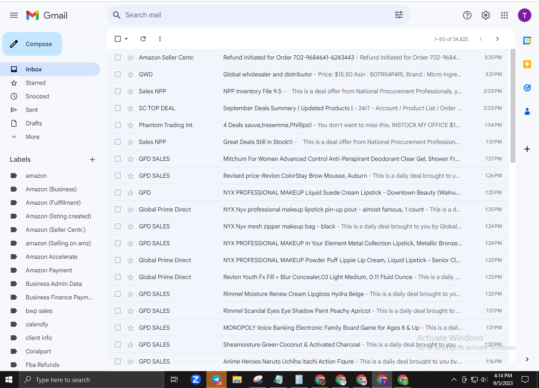The height and width of the screenshot is (388, 539).
Task: Hide the side panel chevron
Action: (x=527, y=359)
